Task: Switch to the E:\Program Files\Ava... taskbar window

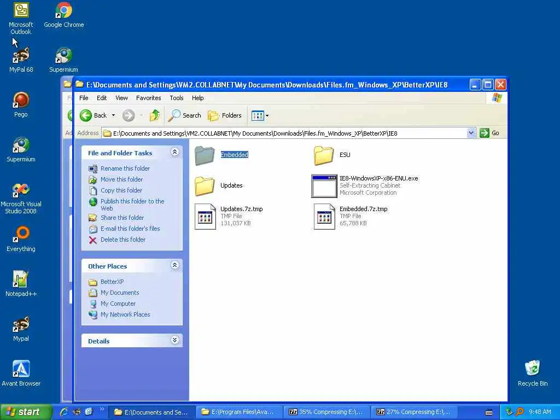Action: pos(238,412)
